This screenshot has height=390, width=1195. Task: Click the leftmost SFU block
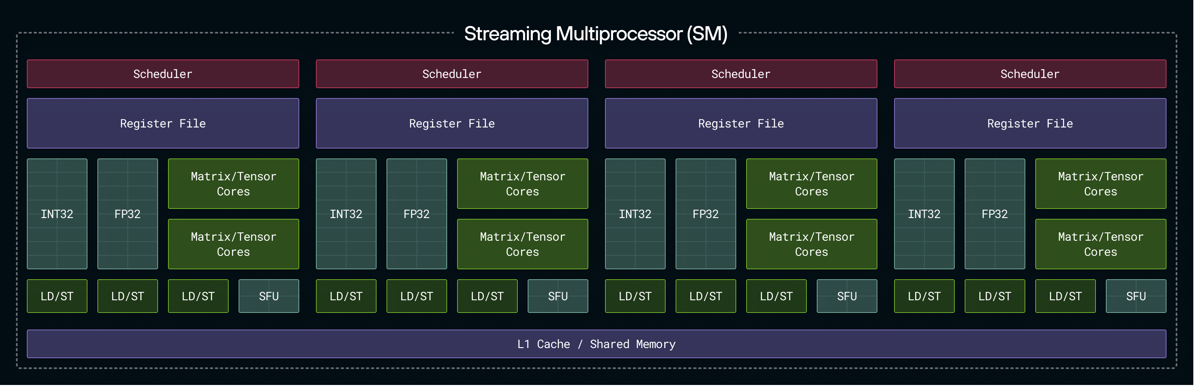269,296
